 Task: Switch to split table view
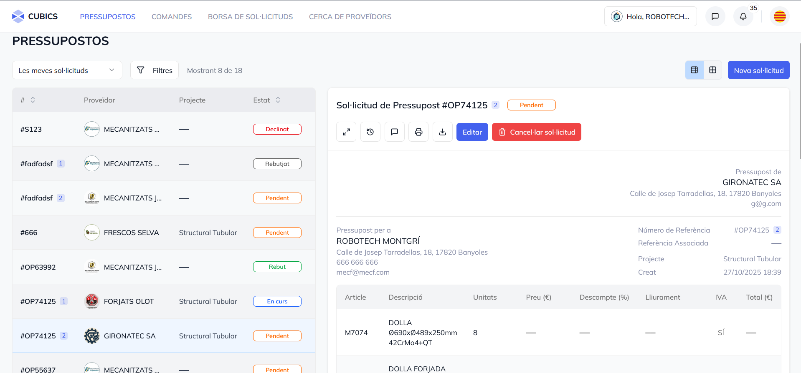pyautogui.click(x=695, y=70)
